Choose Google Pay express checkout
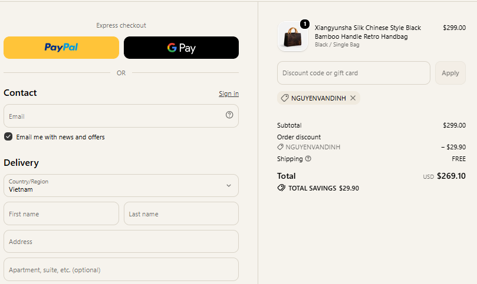The width and height of the screenshot is (477, 284). tap(182, 48)
